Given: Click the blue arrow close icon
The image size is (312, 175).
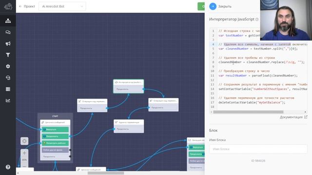Looking at the screenshot, I should [213, 6].
